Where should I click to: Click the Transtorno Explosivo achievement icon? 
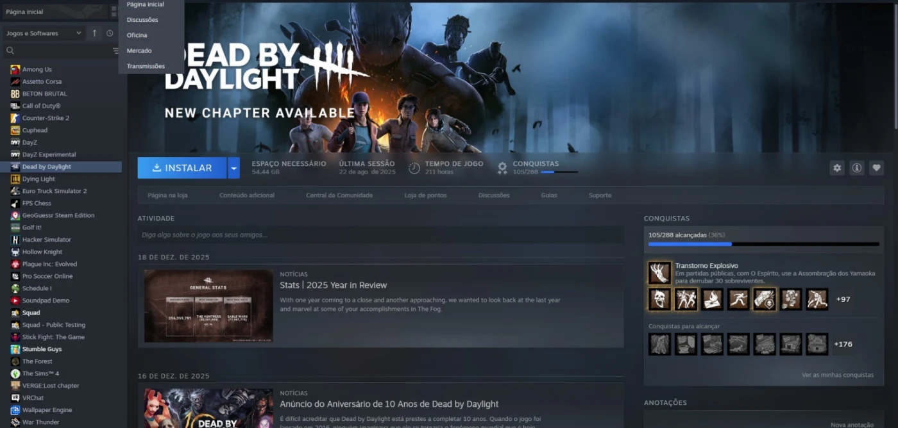pos(659,273)
